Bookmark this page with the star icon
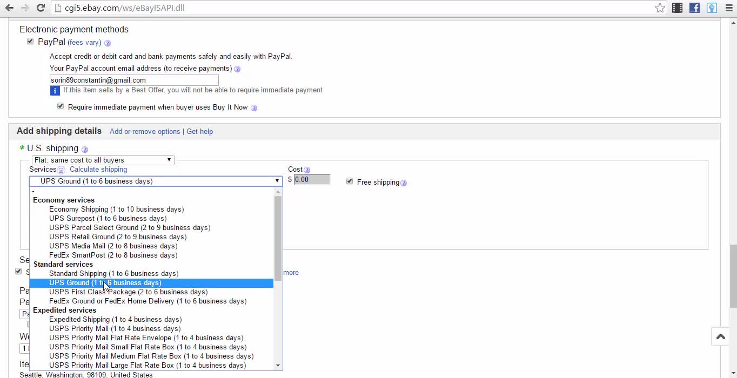This screenshot has width=737, height=378. click(x=660, y=8)
